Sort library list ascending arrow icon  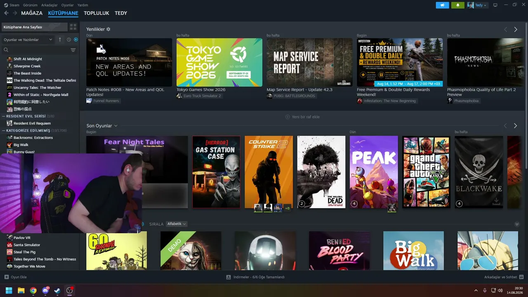point(60,40)
